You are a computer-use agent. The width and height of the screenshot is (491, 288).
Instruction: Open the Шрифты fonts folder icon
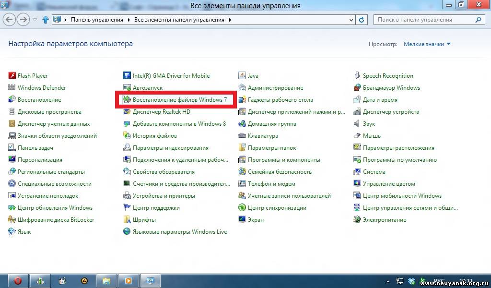pos(127,220)
